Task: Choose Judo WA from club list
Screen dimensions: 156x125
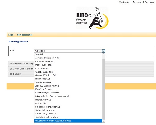Action: (x=68, y=54)
